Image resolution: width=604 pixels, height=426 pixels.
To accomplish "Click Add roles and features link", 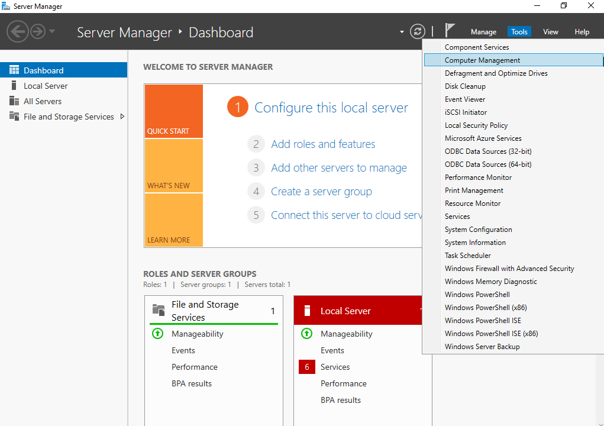I will click(323, 144).
